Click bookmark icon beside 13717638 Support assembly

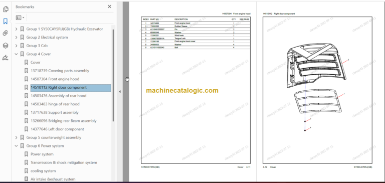(26, 112)
